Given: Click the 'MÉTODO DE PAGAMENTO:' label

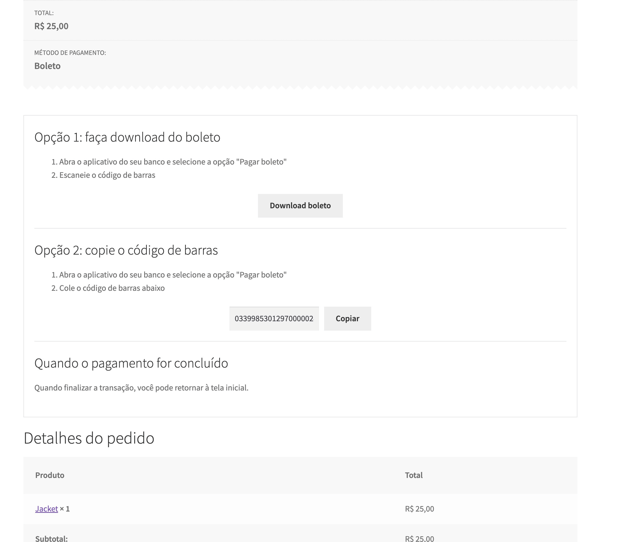Looking at the screenshot, I should (x=70, y=53).
